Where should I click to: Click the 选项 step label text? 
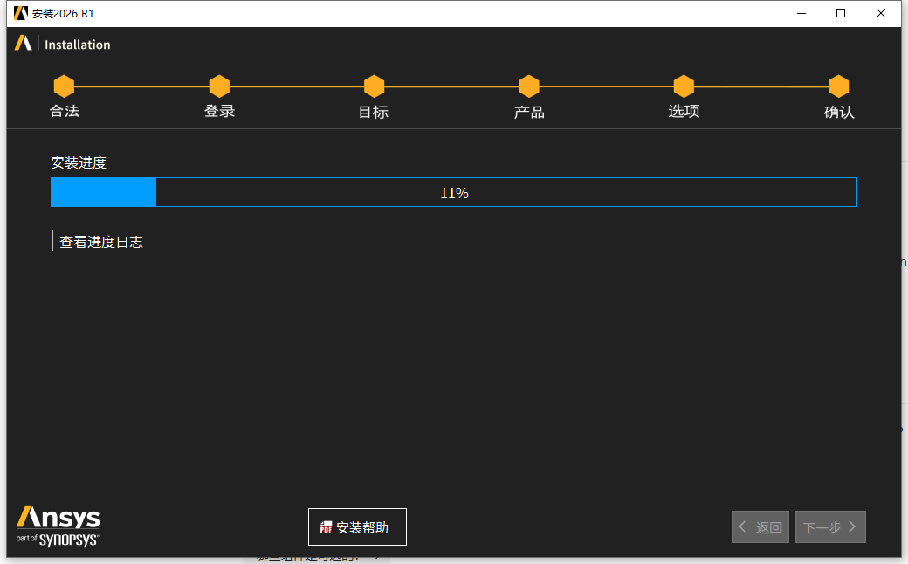[x=683, y=112]
